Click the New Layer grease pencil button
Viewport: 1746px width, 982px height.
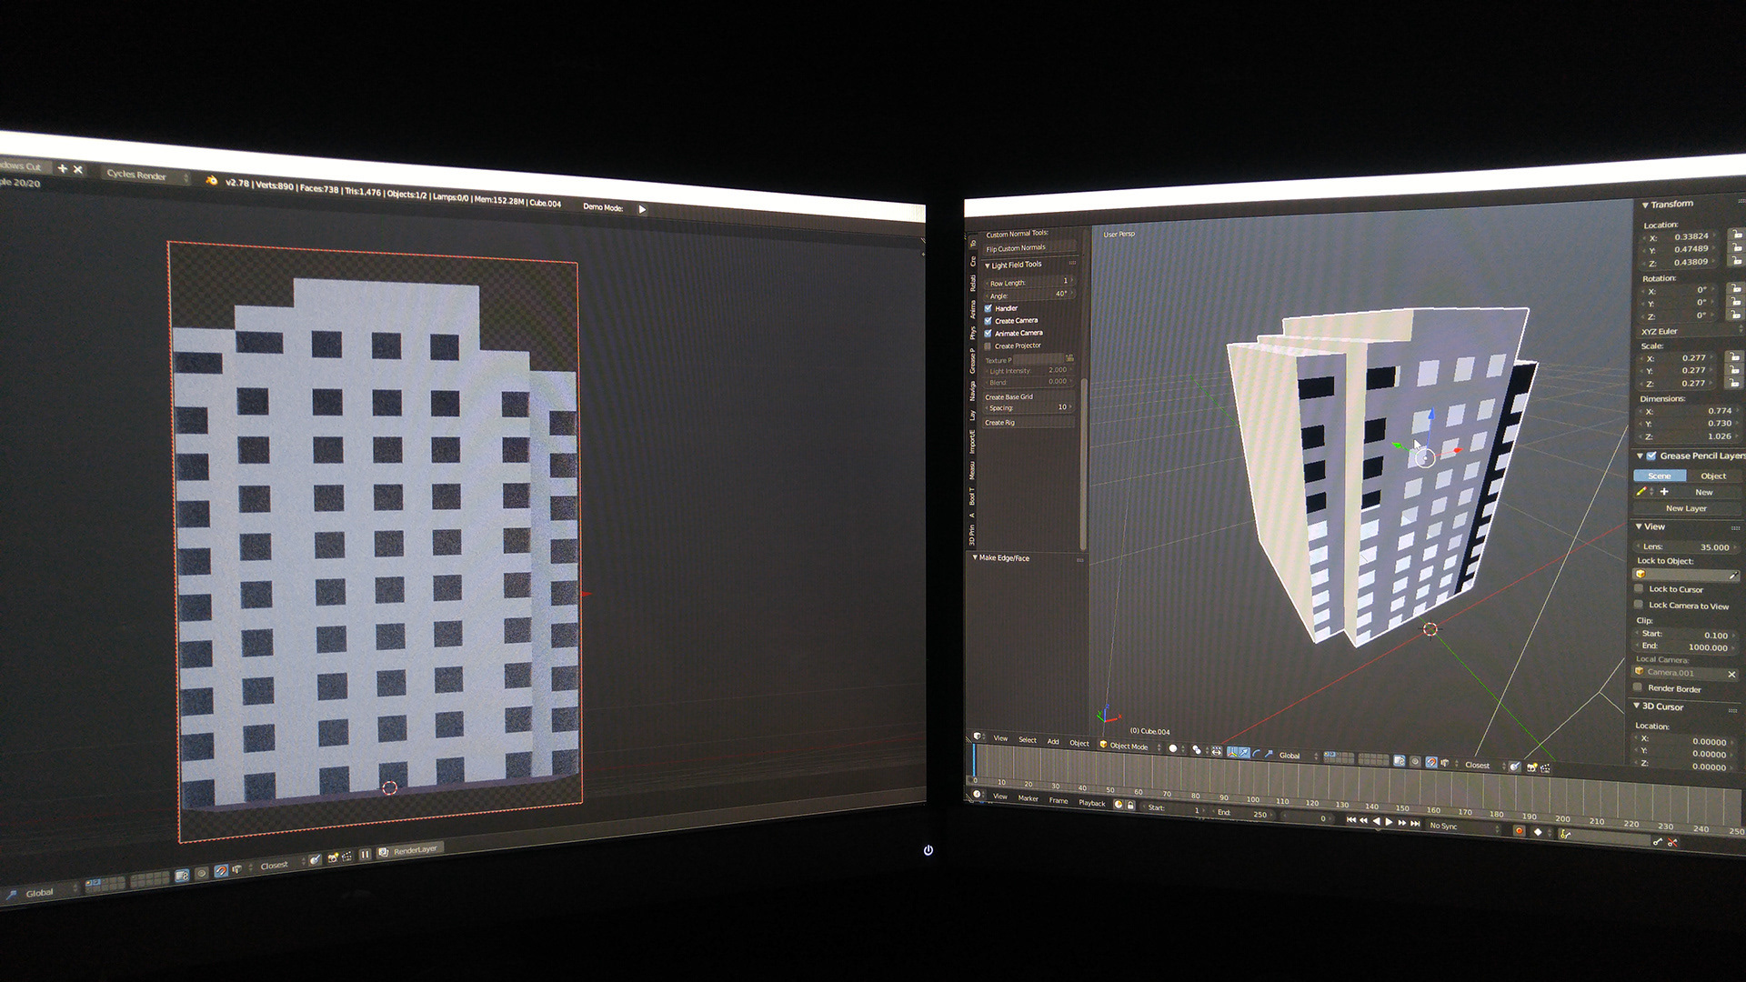pos(1686,508)
